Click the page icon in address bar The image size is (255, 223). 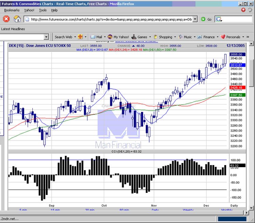pos(27,19)
